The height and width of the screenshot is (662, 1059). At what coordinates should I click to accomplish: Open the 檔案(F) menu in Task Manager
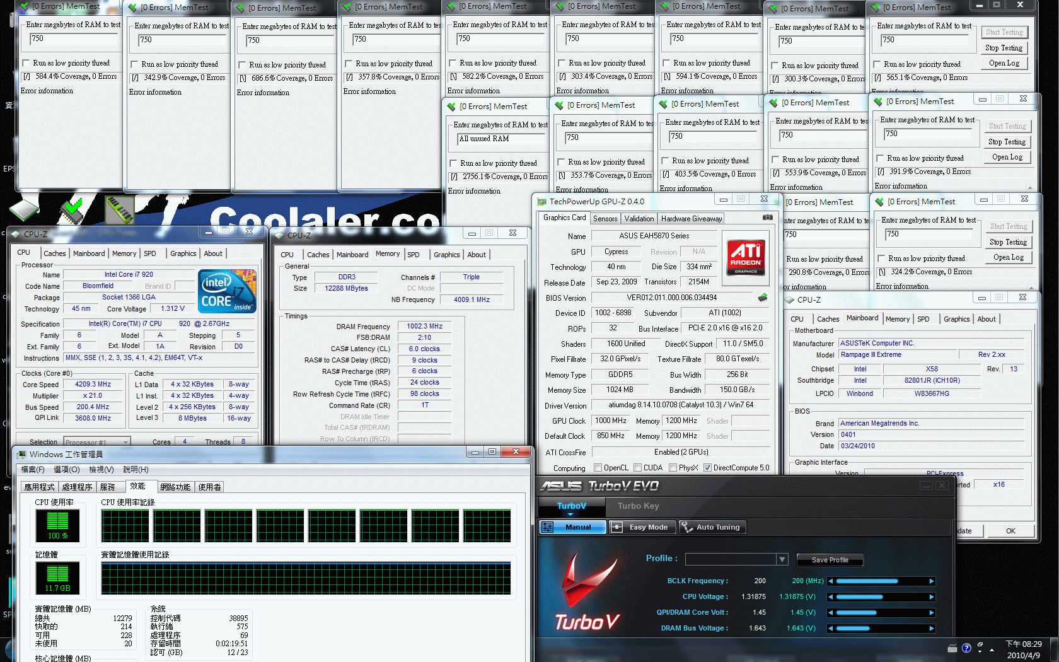[x=33, y=469]
